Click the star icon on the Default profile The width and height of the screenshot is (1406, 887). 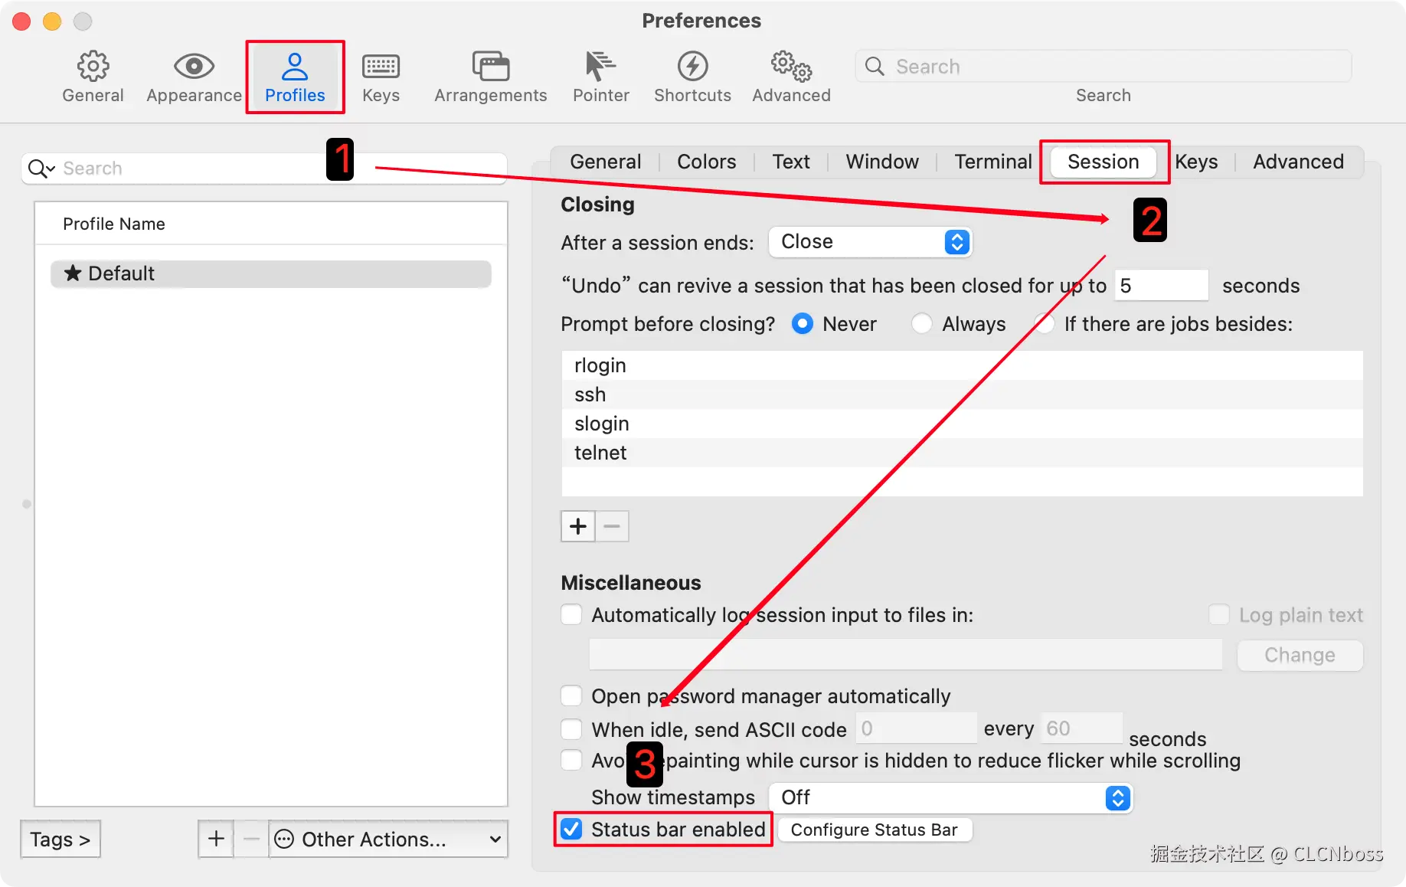(x=73, y=273)
